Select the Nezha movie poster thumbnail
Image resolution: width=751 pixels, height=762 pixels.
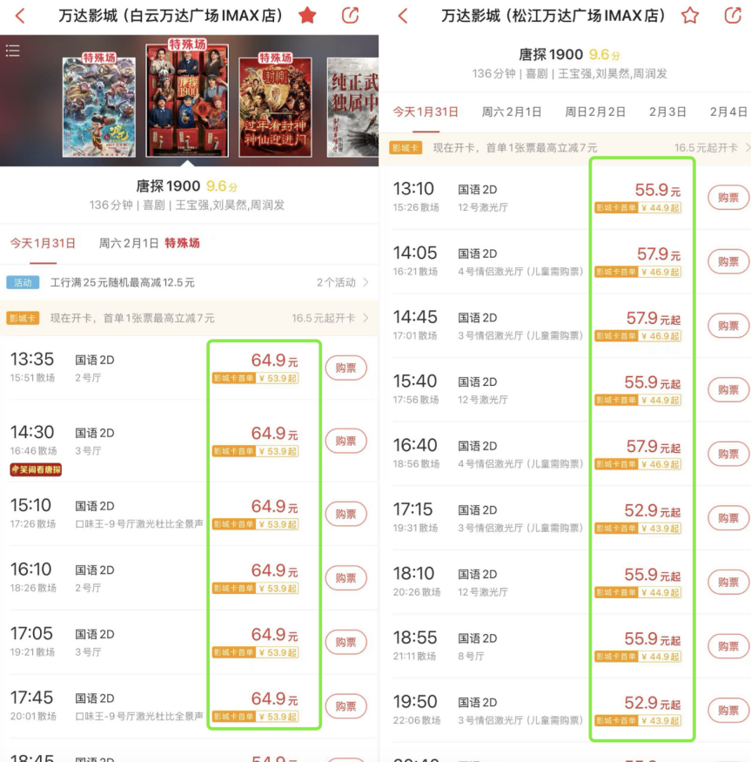[99, 105]
